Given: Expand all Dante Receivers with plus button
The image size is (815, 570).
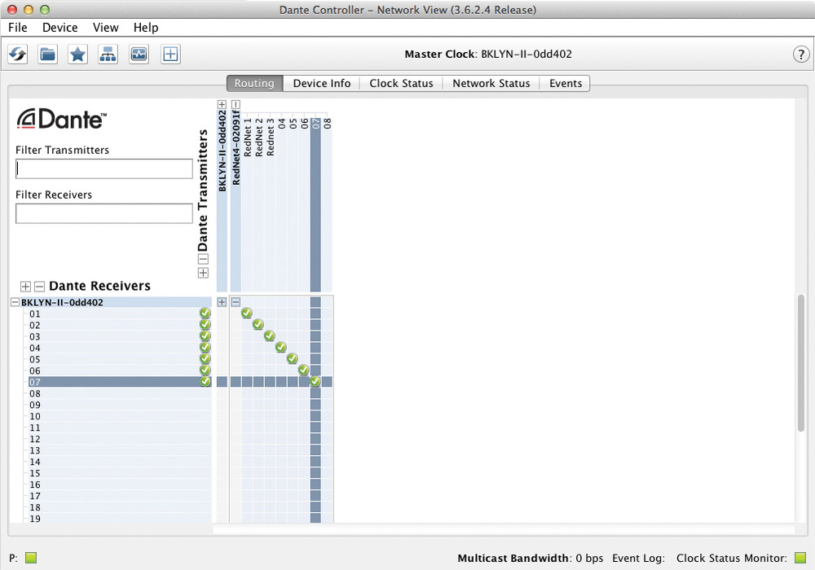Looking at the screenshot, I should 25,287.
